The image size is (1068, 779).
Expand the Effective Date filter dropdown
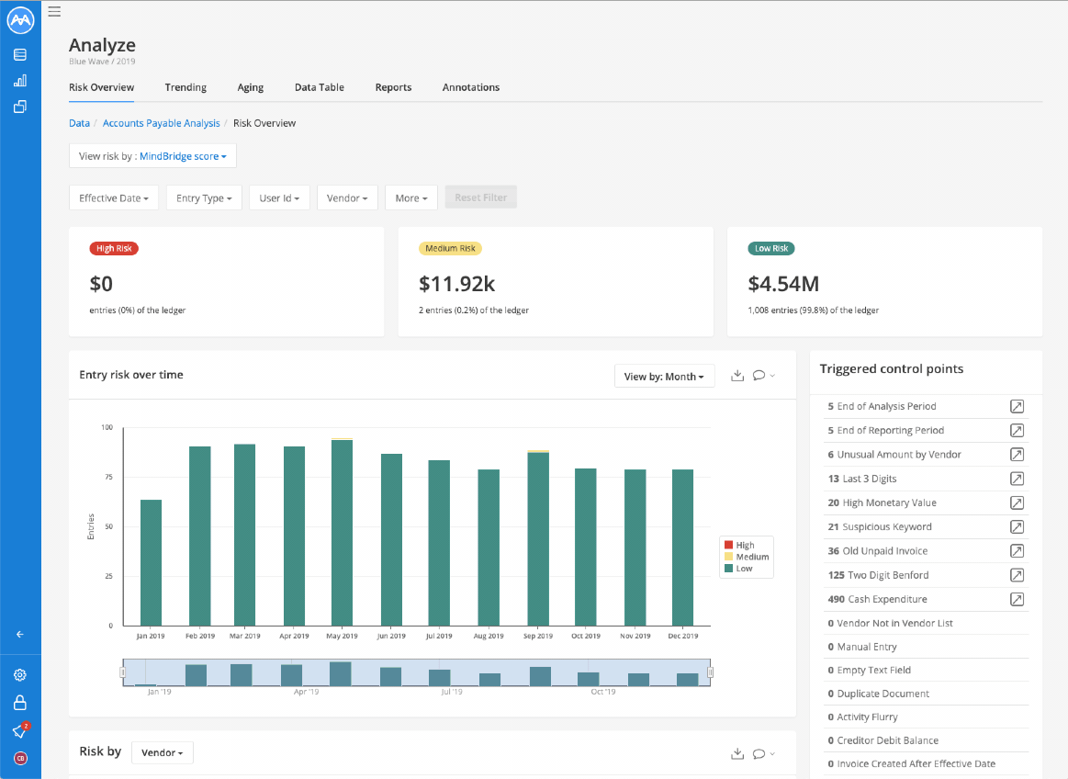(x=114, y=198)
